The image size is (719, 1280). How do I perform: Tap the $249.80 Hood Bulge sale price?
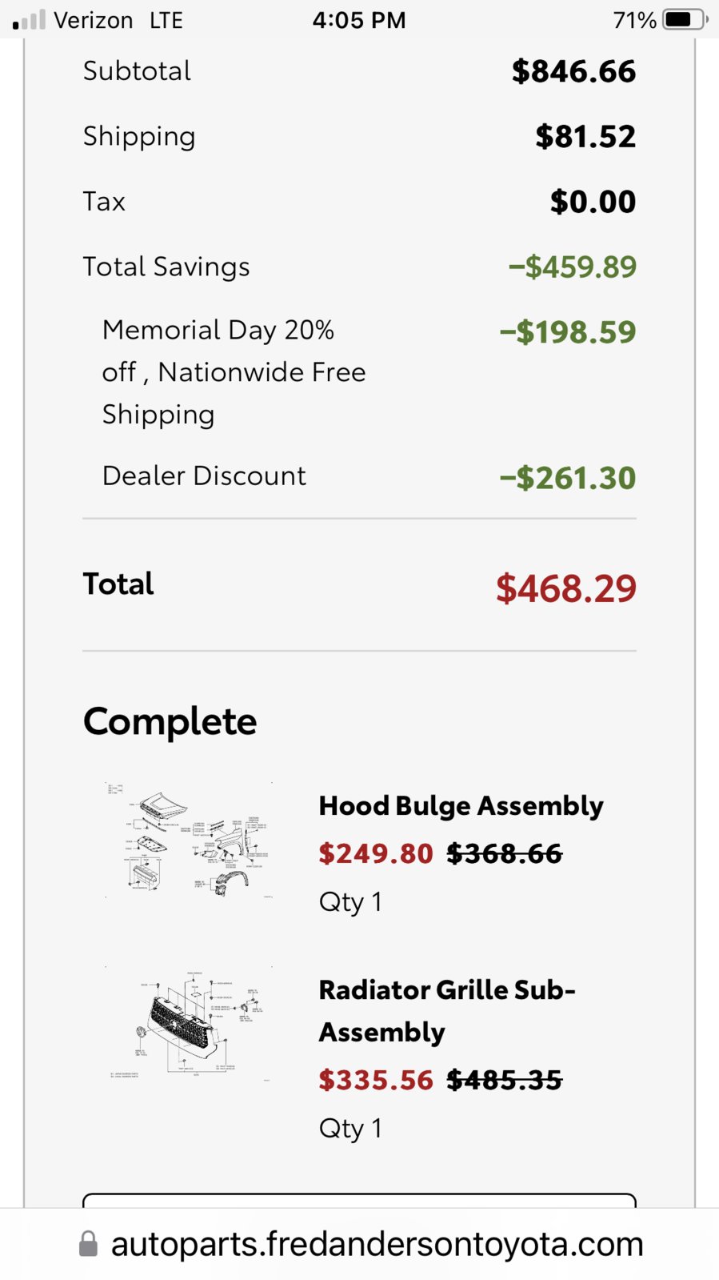tap(376, 853)
